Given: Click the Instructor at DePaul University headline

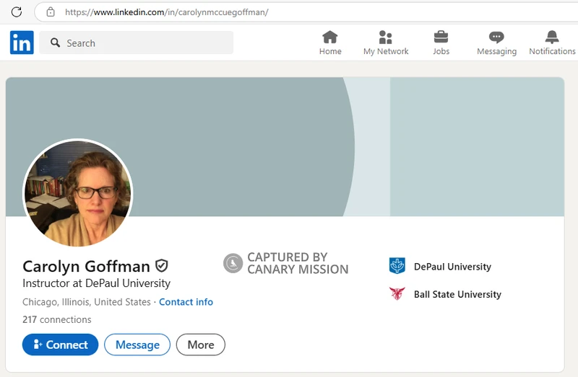Looking at the screenshot, I should tap(97, 283).
